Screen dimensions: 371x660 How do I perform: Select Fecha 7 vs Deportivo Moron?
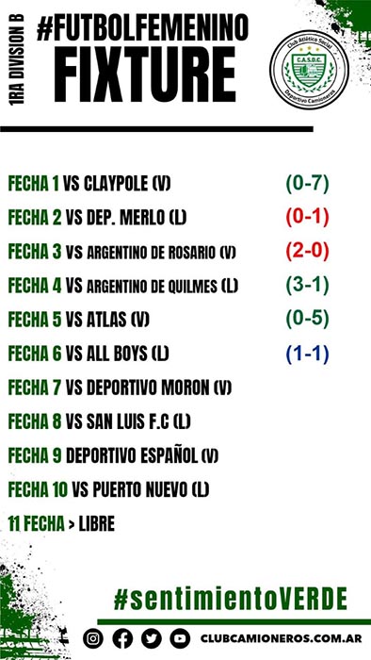pyautogui.click(x=120, y=388)
